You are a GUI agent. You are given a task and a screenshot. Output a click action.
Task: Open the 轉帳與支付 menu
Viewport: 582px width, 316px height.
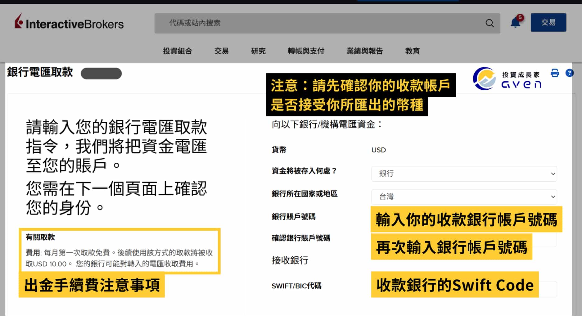pyautogui.click(x=306, y=51)
